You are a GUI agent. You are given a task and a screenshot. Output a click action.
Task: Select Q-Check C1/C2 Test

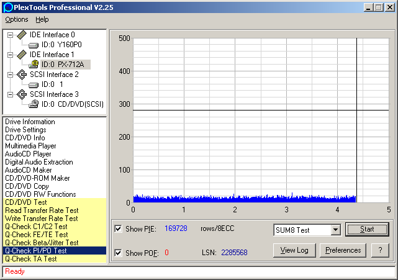[x=55, y=227]
